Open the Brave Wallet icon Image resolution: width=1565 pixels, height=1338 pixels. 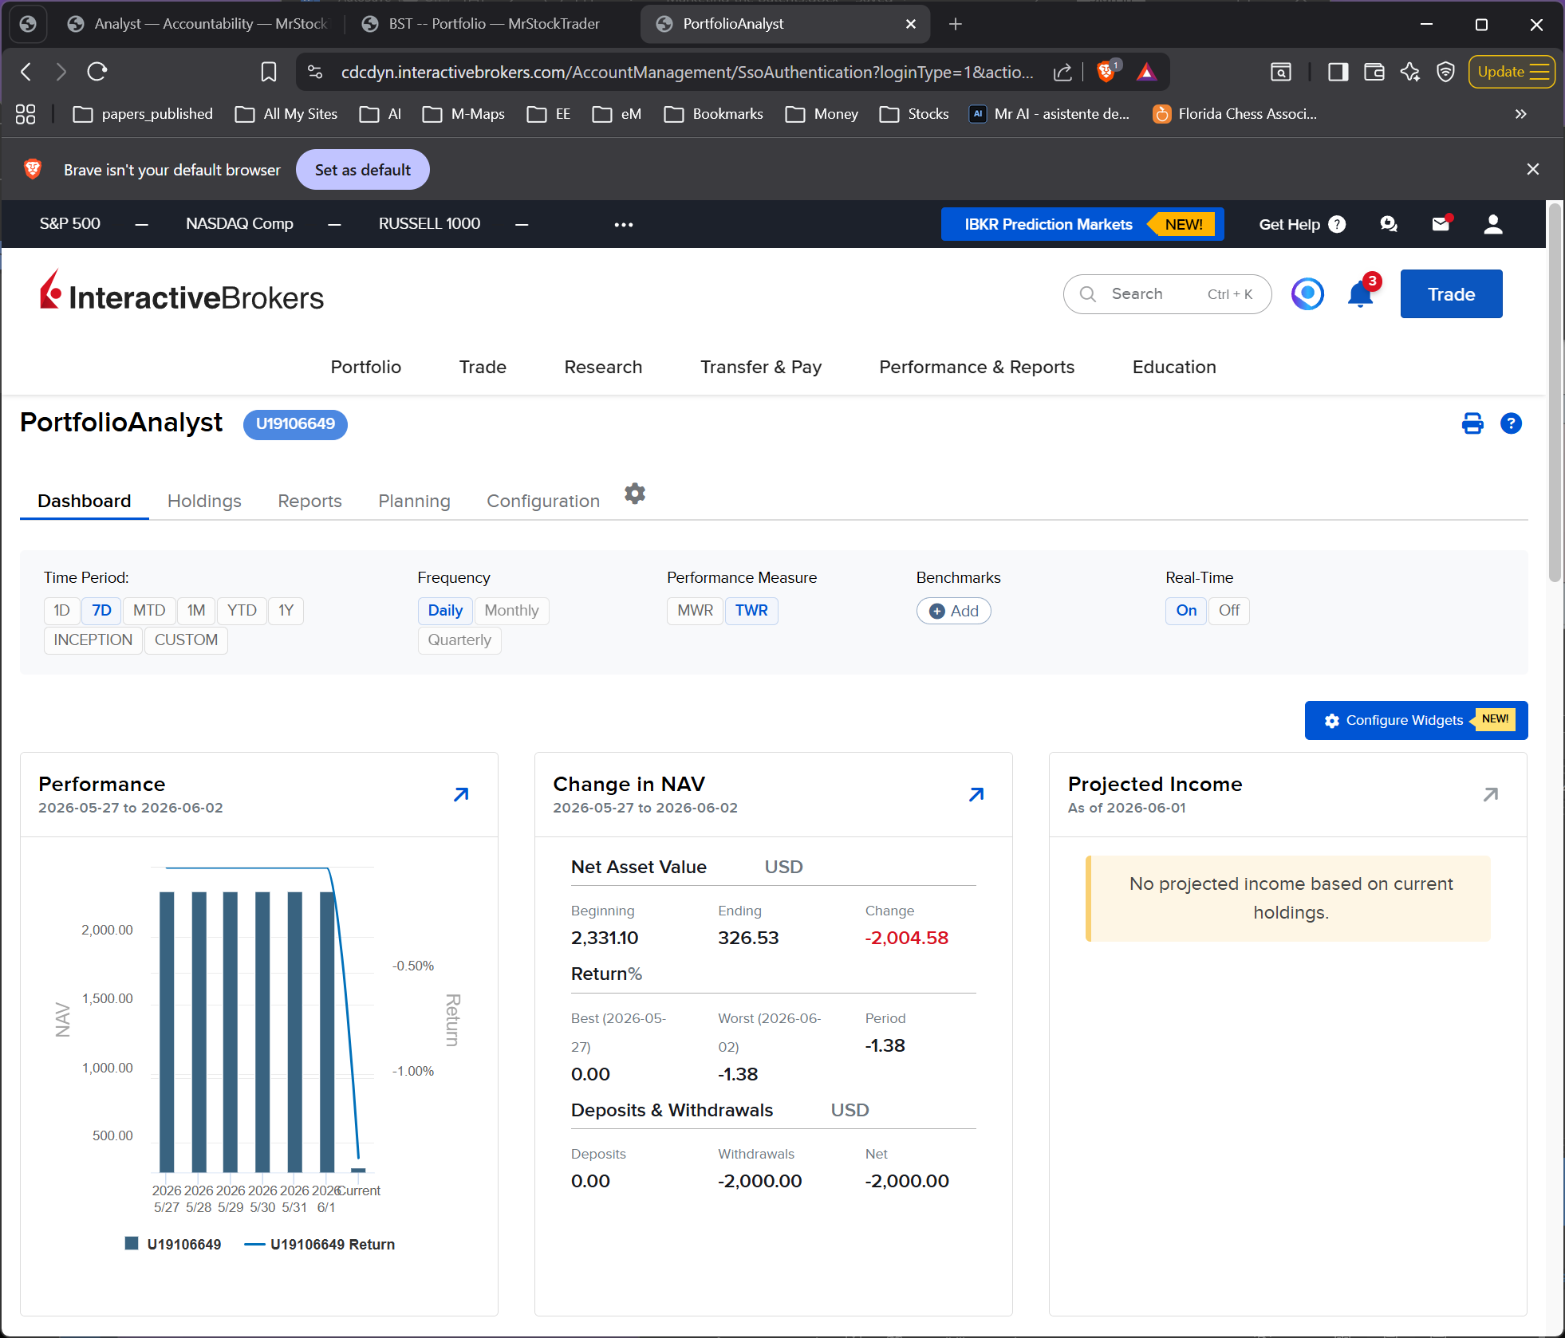pos(1374,72)
